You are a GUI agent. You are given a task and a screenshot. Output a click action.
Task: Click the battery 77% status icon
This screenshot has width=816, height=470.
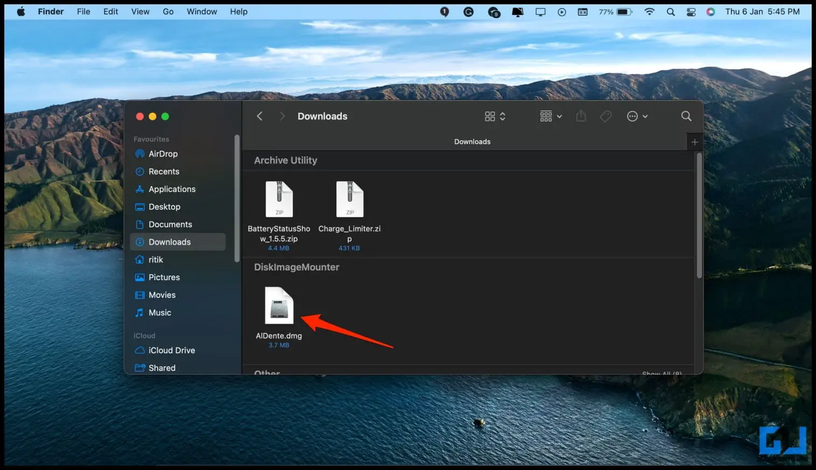616,12
